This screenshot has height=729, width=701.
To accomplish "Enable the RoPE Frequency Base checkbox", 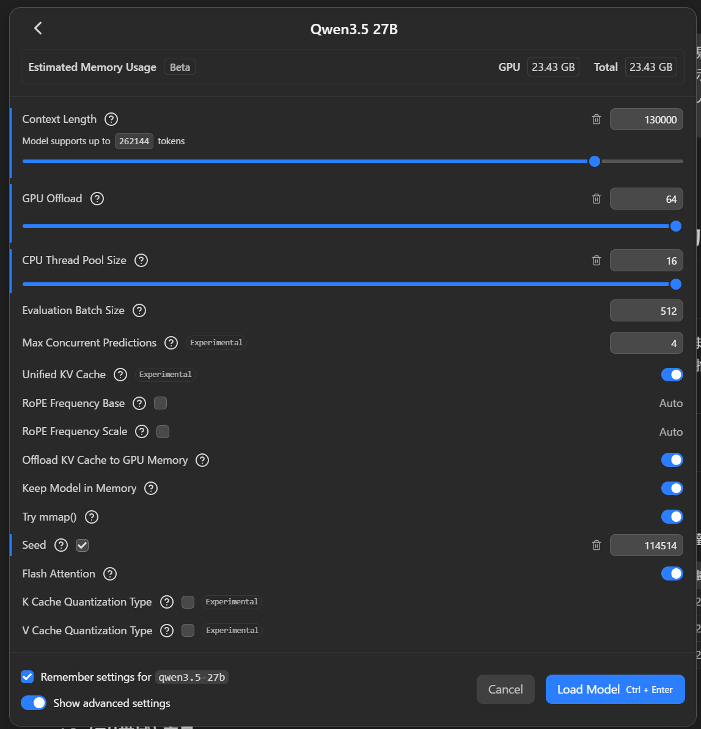I will coord(161,403).
